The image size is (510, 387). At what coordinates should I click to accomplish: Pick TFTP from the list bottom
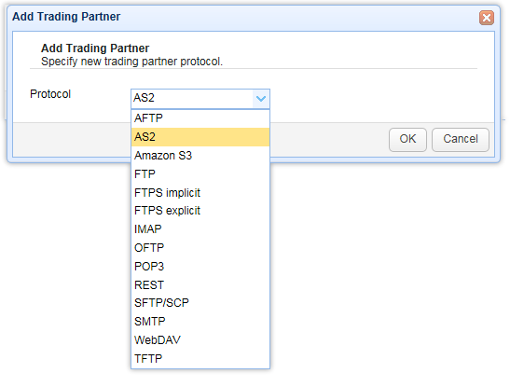point(200,359)
